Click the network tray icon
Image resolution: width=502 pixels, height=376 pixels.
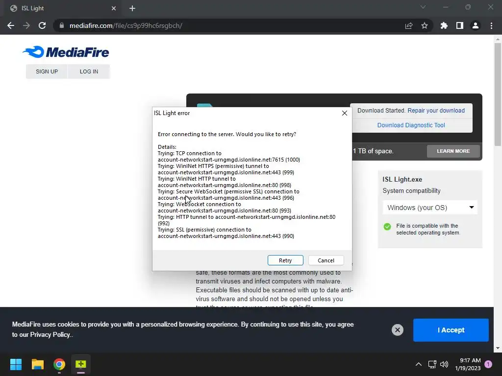coord(432,364)
